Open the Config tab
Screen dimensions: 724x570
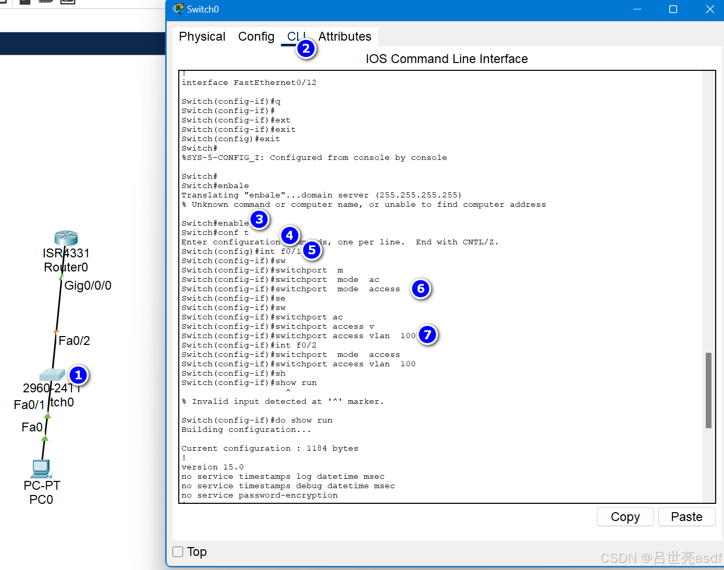[x=256, y=36]
